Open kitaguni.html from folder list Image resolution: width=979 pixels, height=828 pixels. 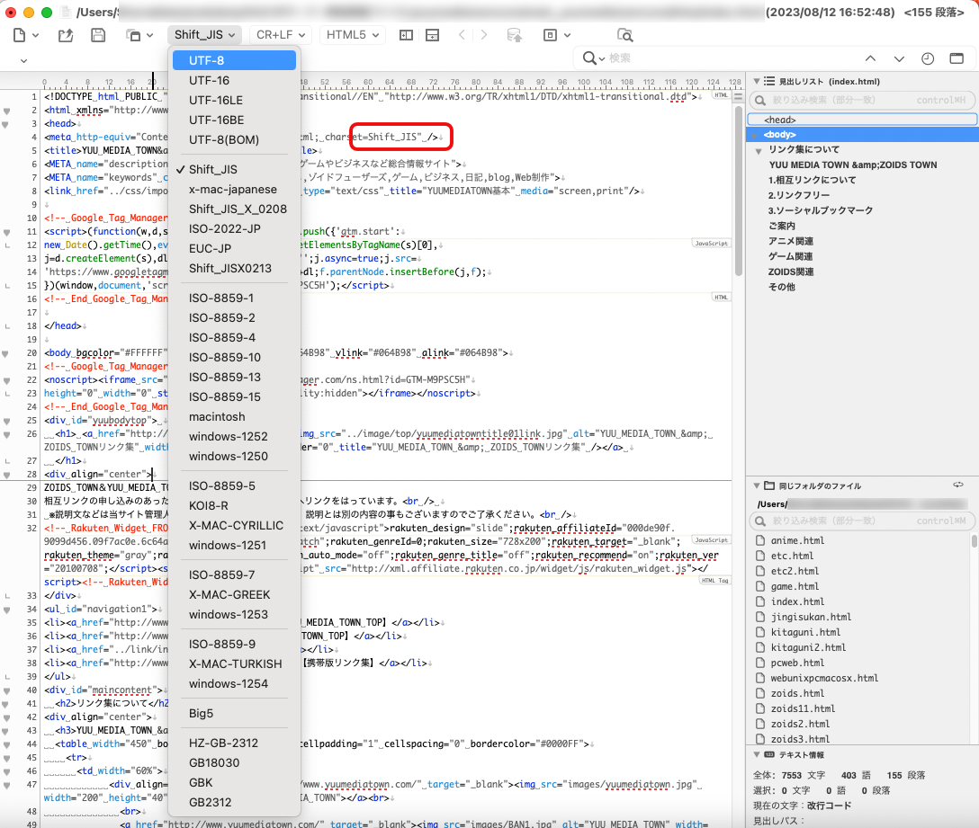point(805,632)
